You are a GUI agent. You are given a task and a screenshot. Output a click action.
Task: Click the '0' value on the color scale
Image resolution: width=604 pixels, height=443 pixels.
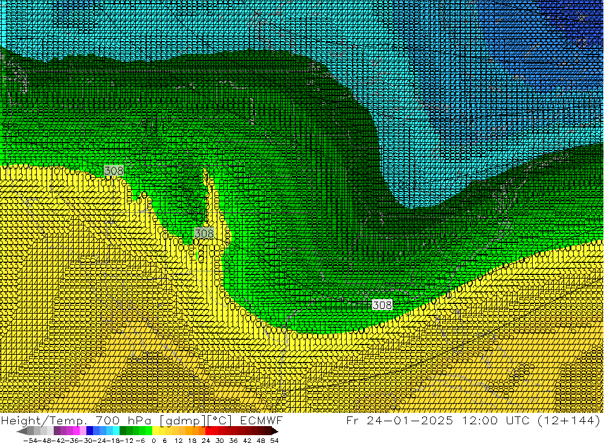(153, 441)
